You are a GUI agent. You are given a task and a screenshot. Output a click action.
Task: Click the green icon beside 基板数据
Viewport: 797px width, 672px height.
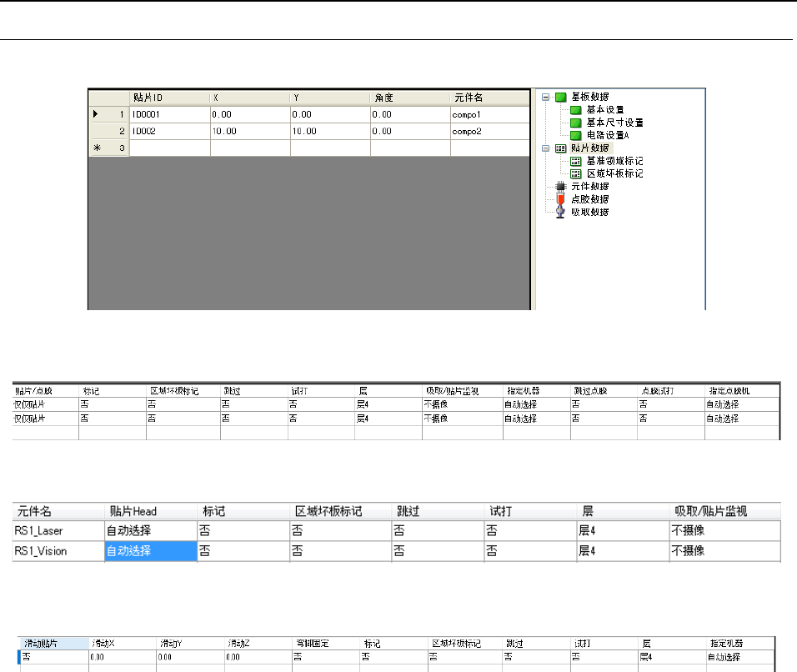560,97
